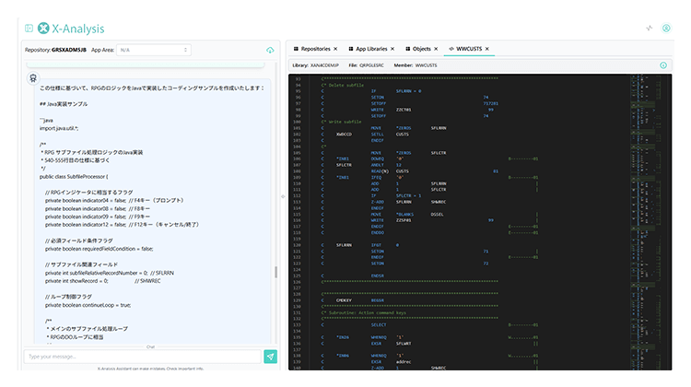Click the activity pulse icon near the profile
The width and height of the screenshot is (691, 387).
[649, 28]
